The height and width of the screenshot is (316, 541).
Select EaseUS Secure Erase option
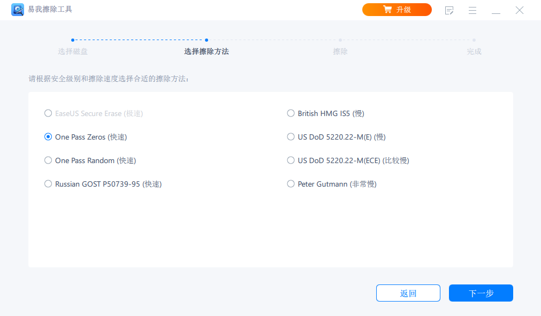[x=48, y=113]
